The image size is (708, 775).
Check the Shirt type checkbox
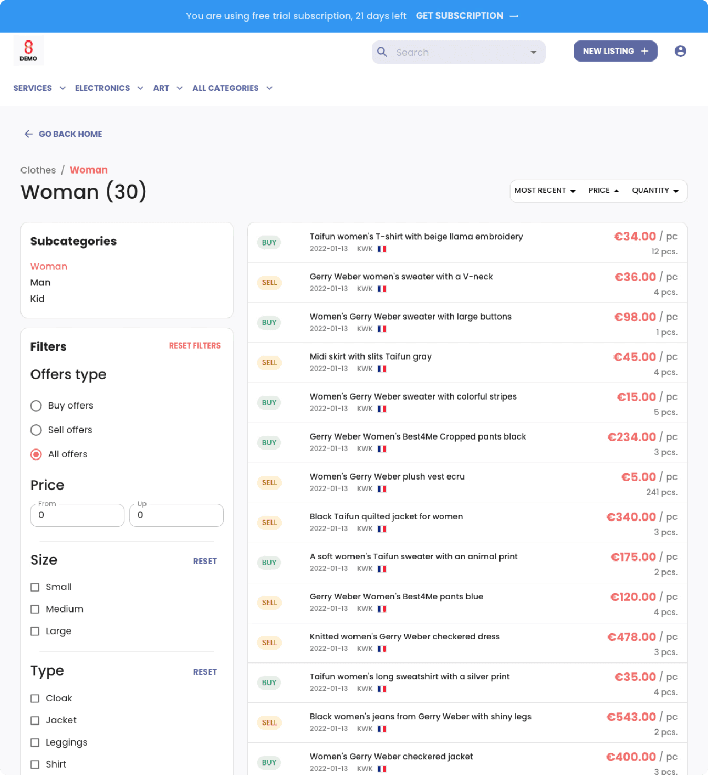(x=35, y=765)
